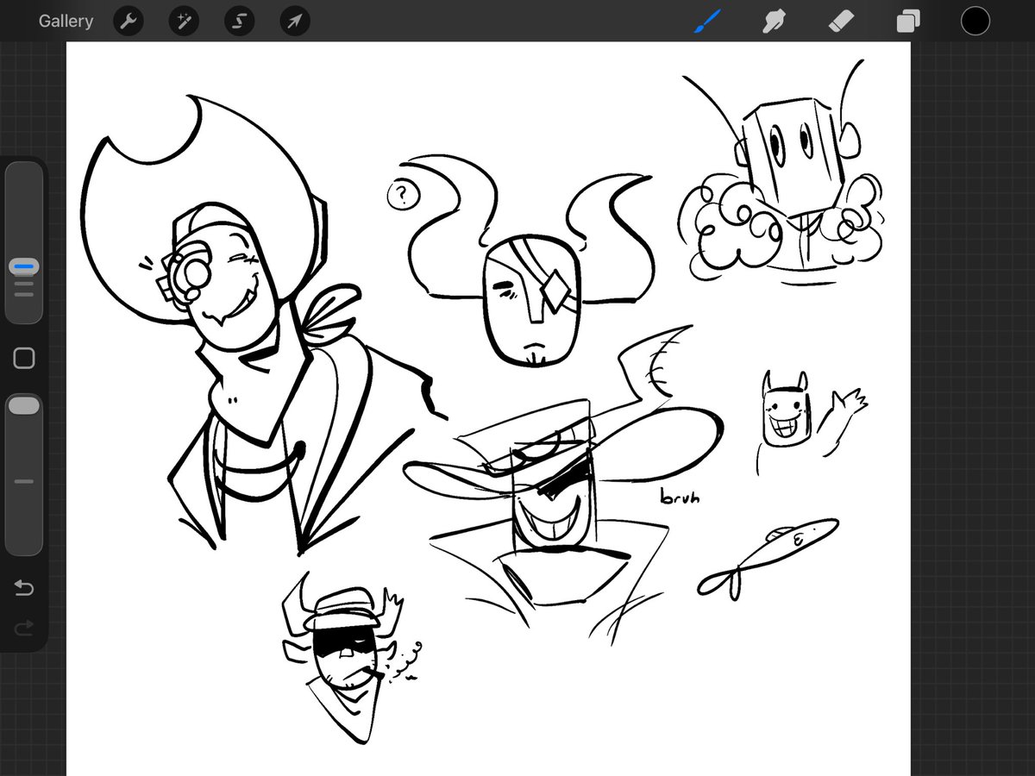Open the Layers panel
The image size is (1035, 776).
pyautogui.click(x=907, y=21)
